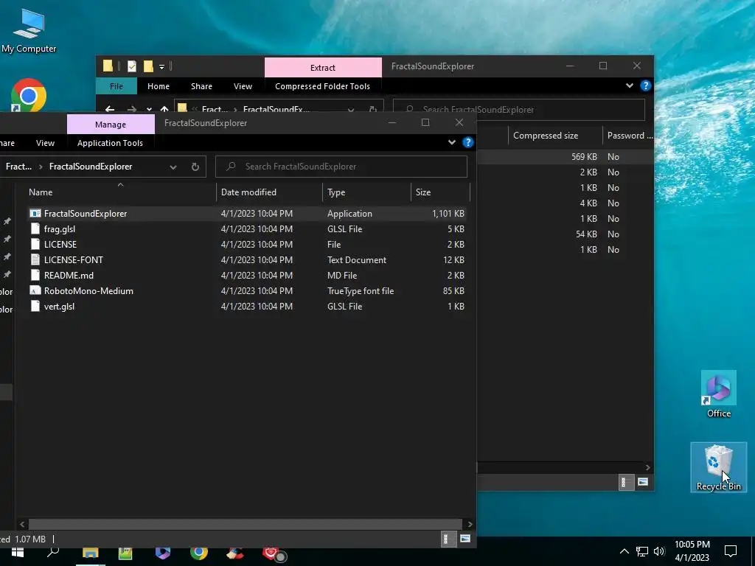
Task: Switch front window to large icons view
Action: [465, 539]
